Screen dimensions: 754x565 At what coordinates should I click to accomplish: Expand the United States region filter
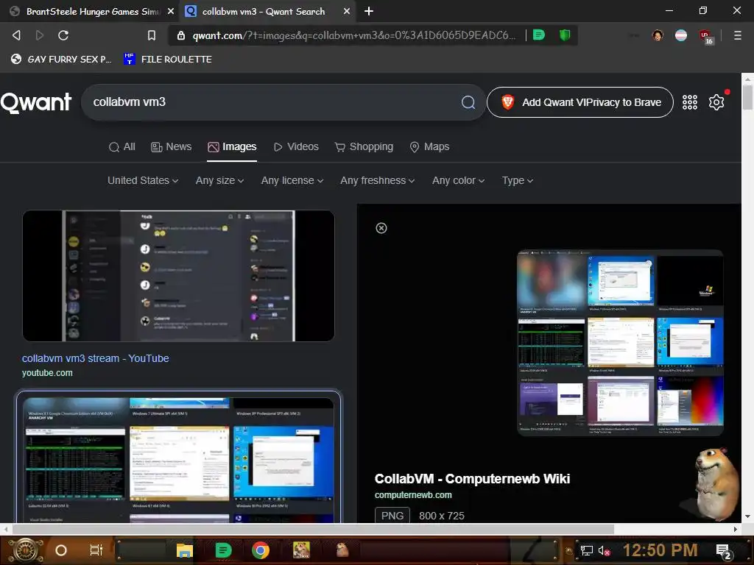tap(143, 181)
